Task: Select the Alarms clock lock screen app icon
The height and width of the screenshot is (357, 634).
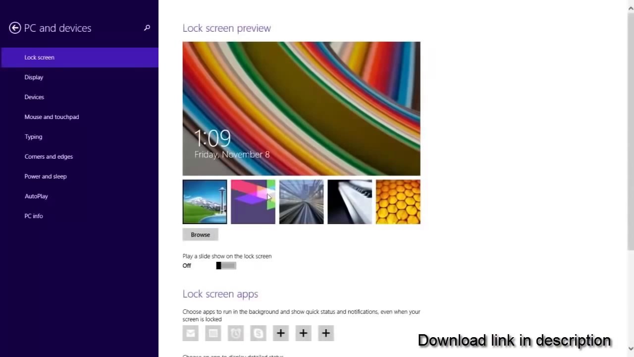Action: tap(236, 333)
